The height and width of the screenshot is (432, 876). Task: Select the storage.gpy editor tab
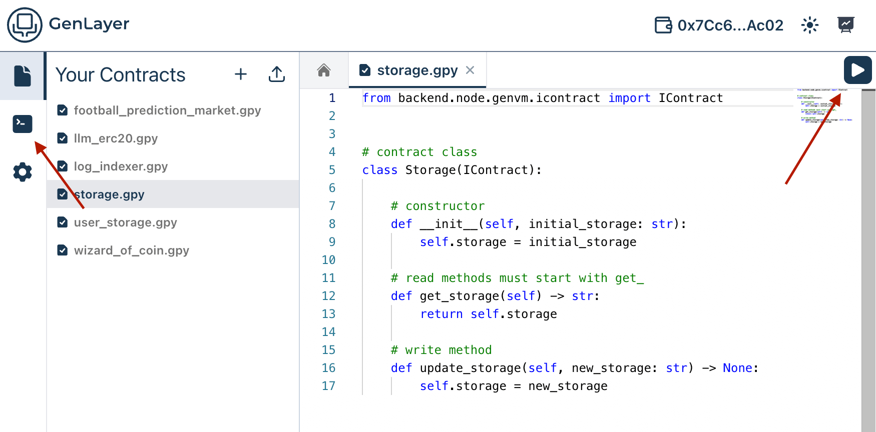[x=416, y=70]
